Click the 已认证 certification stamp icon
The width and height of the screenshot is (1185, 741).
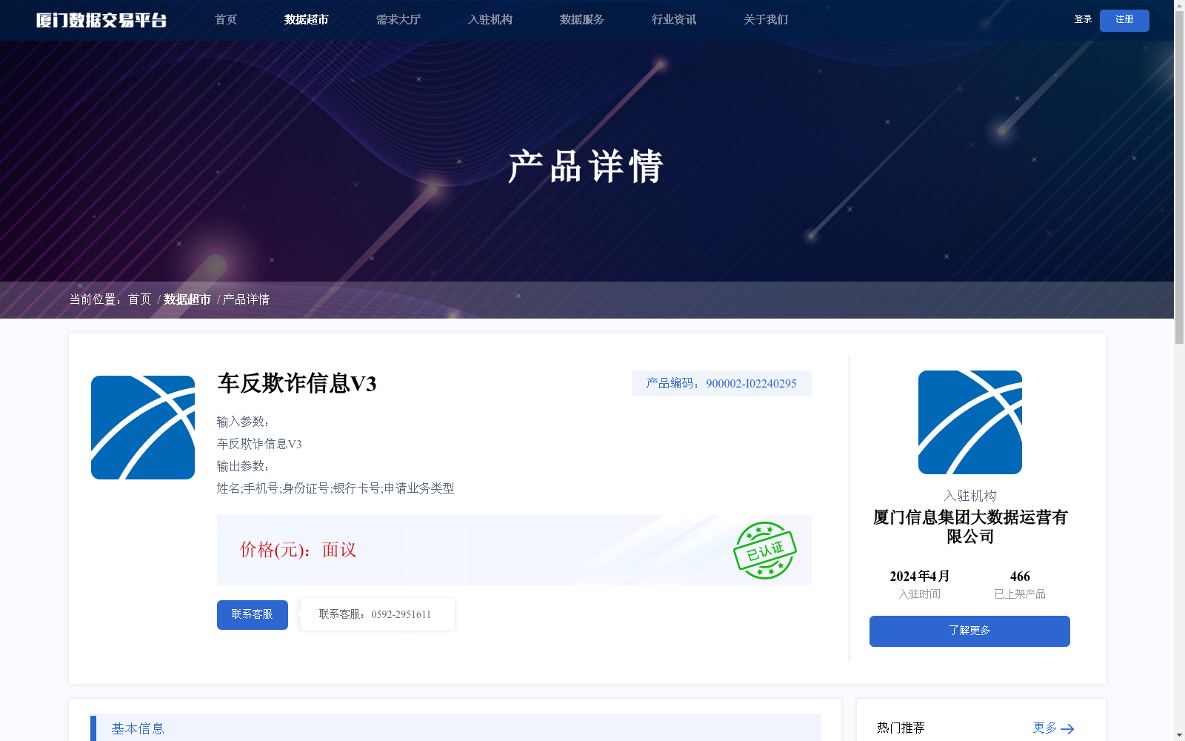tap(765, 551)
